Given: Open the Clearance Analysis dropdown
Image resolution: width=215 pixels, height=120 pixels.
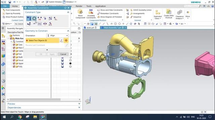Looking at the screenshot, I should coord(179,14).
